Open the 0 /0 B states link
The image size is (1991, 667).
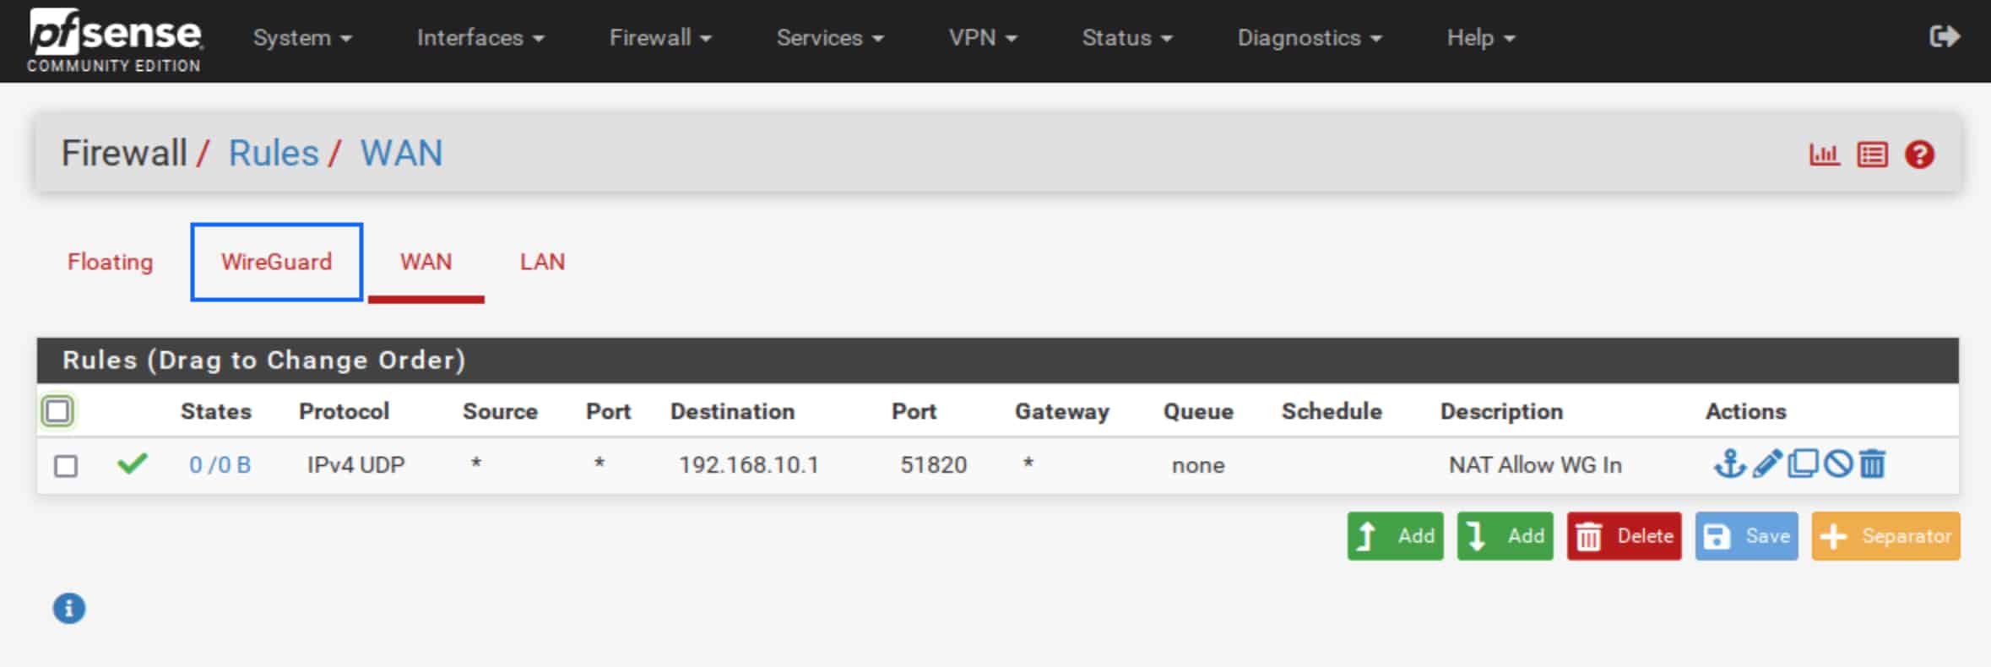220,465
